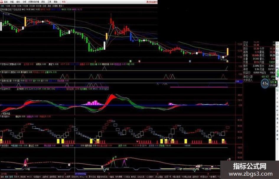Click the tall orange candlestick at the chart's right edge
279x179 pixels.
[228, 51]
